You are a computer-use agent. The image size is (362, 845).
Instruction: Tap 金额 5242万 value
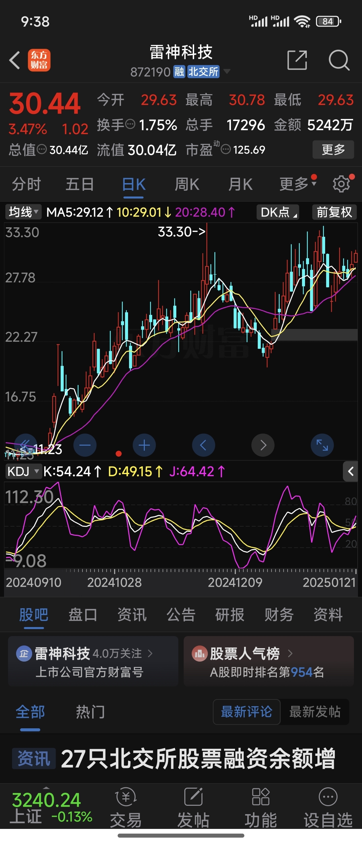tap(314, 125)
